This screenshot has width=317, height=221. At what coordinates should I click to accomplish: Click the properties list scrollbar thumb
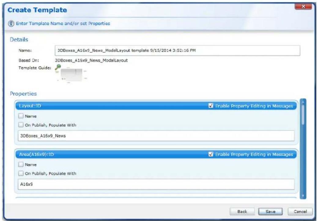[x=303, y=115]
